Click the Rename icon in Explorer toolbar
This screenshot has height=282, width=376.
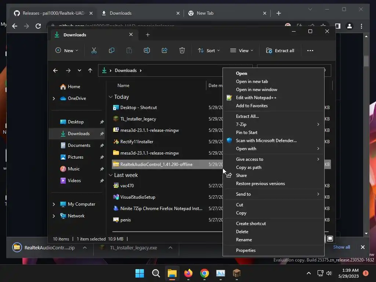click(x=147, y=51)
